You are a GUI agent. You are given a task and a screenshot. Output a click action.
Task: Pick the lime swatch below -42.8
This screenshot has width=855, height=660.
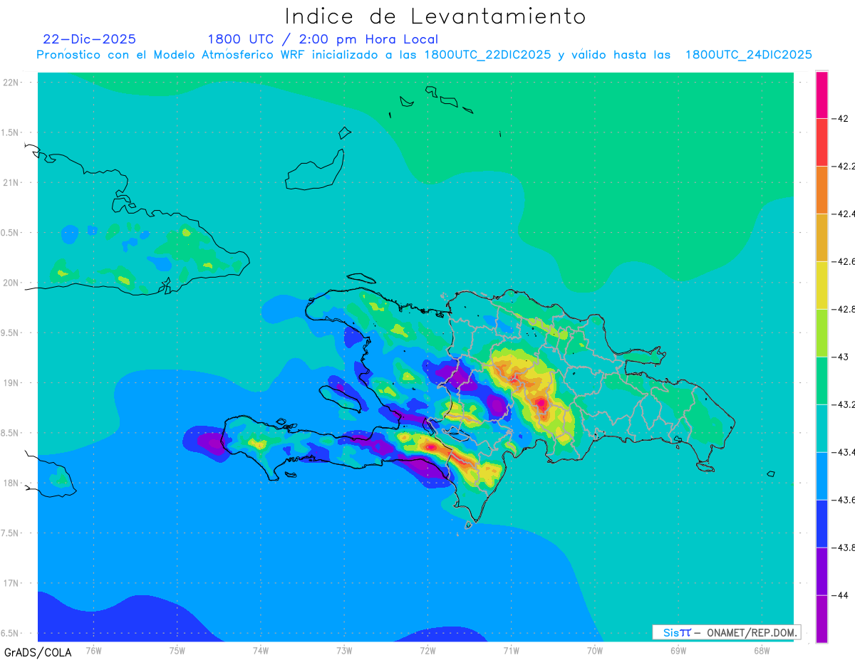point(822,333)
